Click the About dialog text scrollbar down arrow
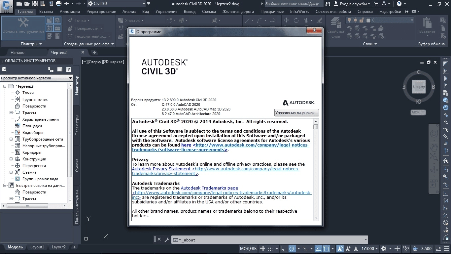451x254 pixels. coord(316,218)
